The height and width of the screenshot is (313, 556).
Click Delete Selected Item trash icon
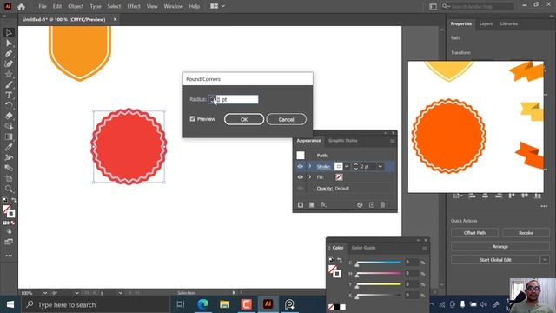tap(382, 205)
